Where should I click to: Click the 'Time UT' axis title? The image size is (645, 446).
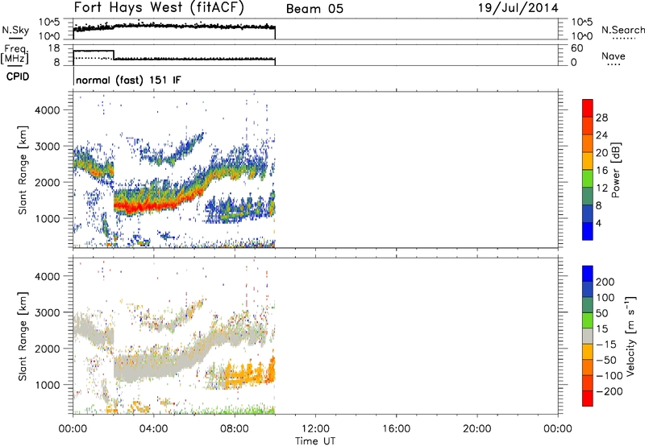coord(315,440)
